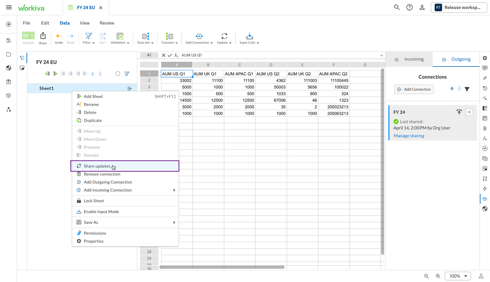490x282 pixels.
Task: Click the zoom in magnifier icon
Action: (x=438, y=276)
